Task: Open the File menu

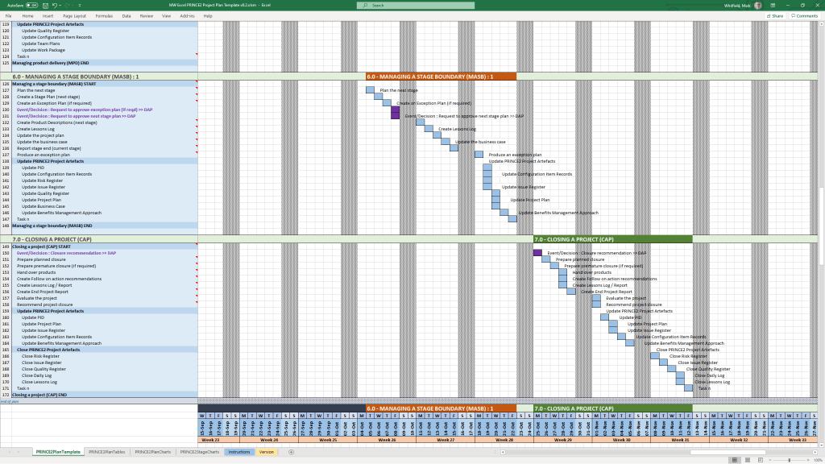Action: [9, 15]
